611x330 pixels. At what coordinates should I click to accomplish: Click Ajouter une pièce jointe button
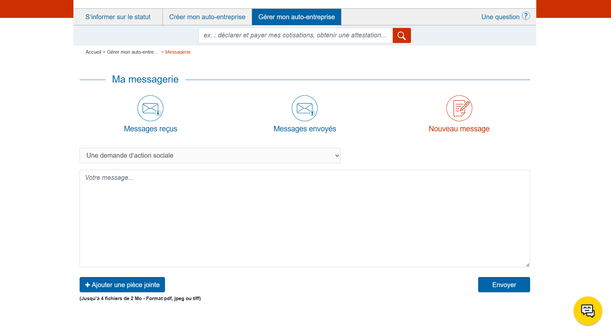click(122, 285)
